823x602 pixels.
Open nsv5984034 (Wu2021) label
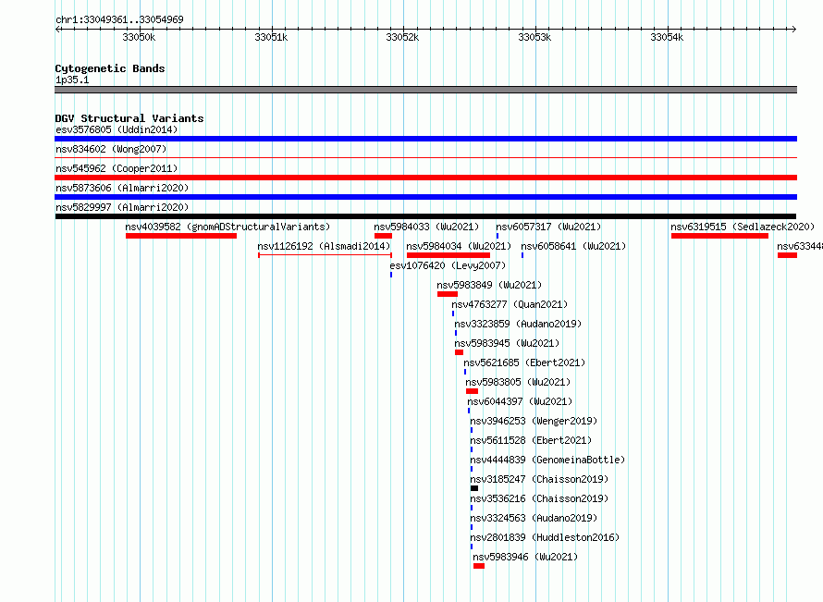click(459, 246)
